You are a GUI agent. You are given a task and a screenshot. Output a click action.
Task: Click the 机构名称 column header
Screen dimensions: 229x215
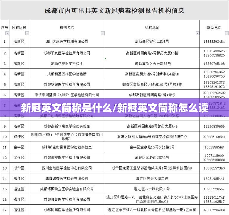[x=67, y=28]
